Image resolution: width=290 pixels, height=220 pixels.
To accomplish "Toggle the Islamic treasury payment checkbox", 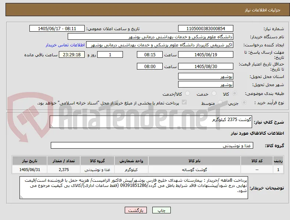I will click(184, 102).
